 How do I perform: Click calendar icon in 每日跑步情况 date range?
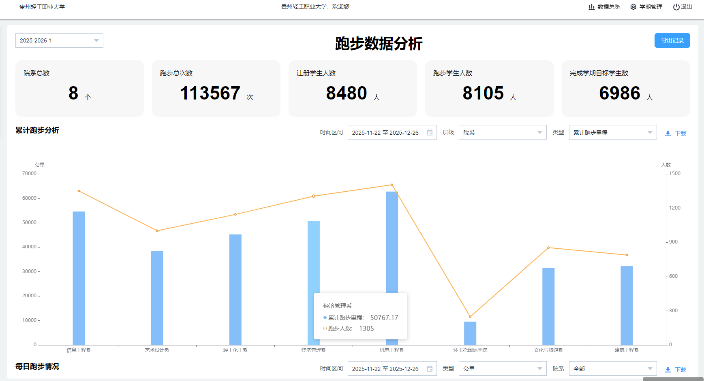[x=430, y=369]
